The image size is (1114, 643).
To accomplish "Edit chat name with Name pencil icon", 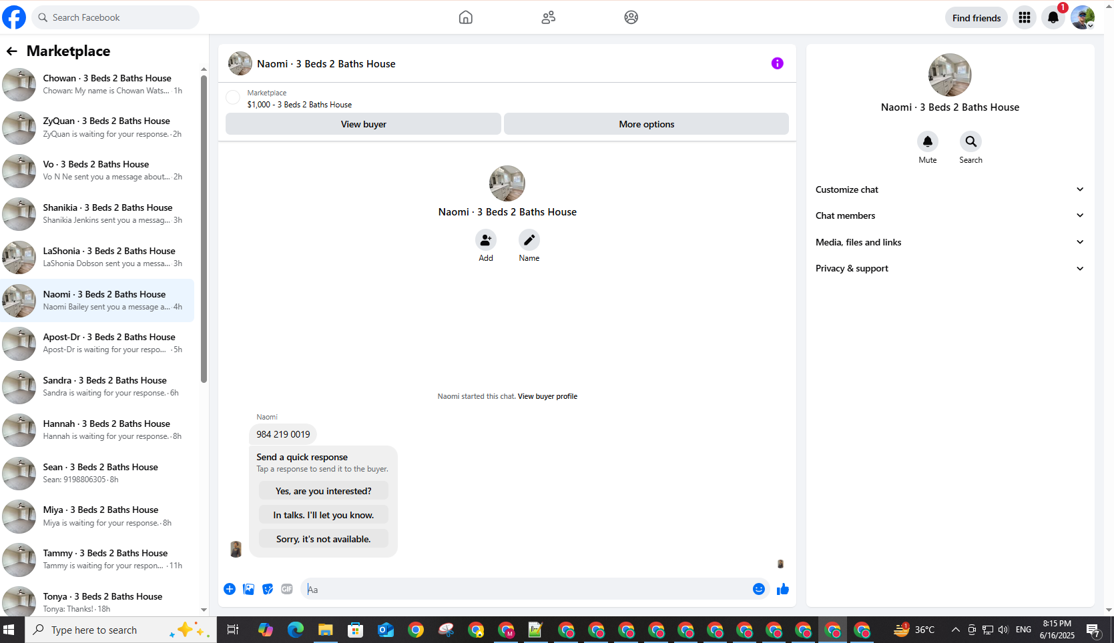I will [529, 240].
